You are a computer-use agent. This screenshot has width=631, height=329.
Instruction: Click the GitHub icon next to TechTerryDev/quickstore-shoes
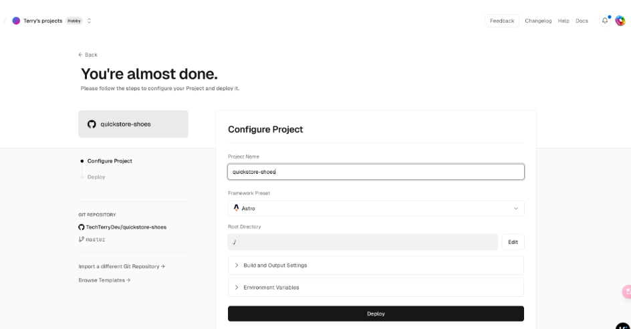(x=82, y=227)
